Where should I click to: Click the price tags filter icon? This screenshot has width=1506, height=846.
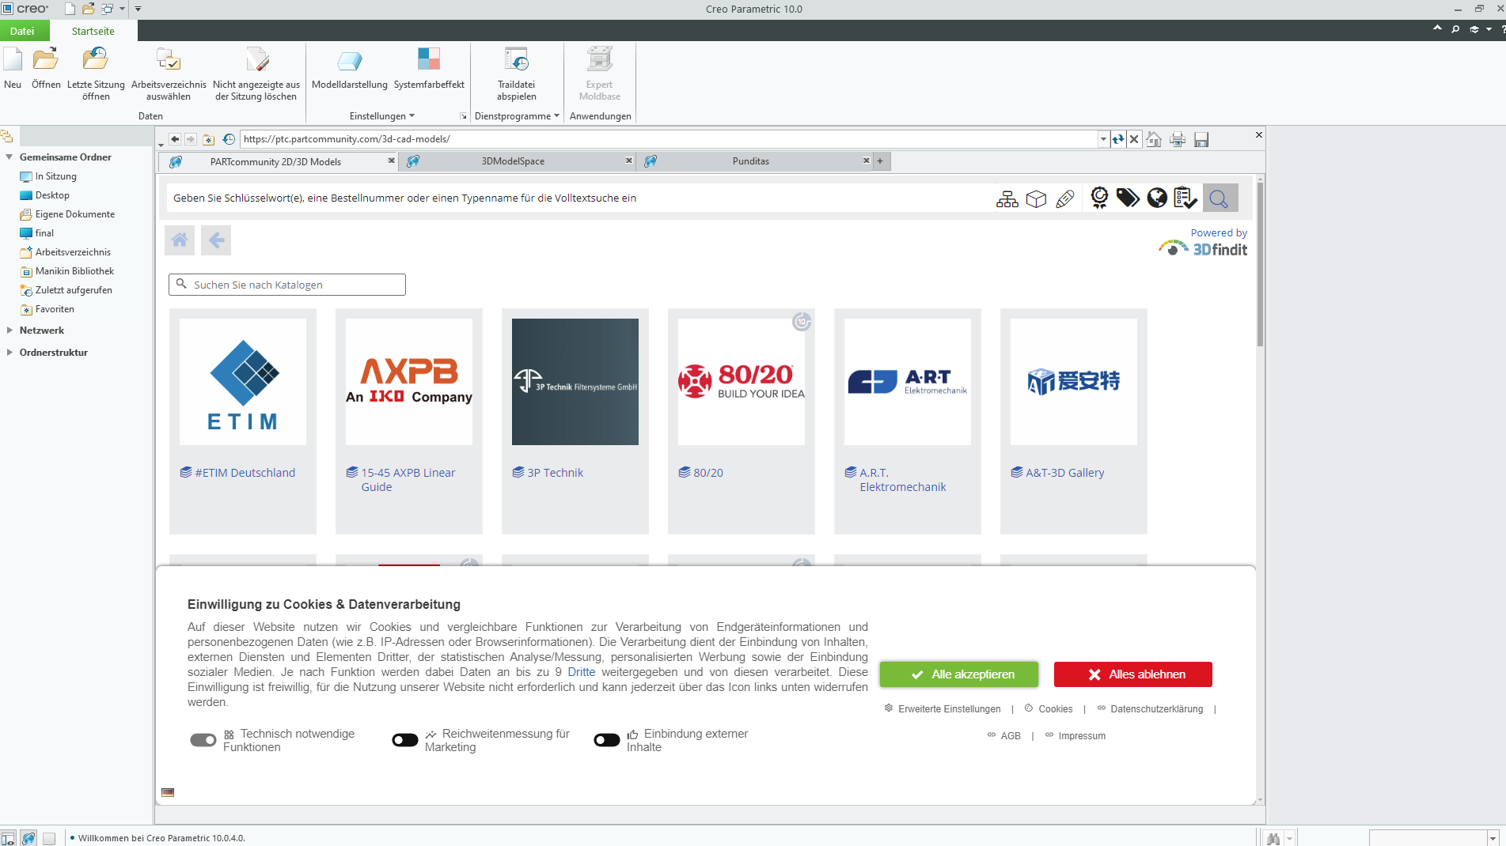pyautogui.click(x=1128, y=198)
